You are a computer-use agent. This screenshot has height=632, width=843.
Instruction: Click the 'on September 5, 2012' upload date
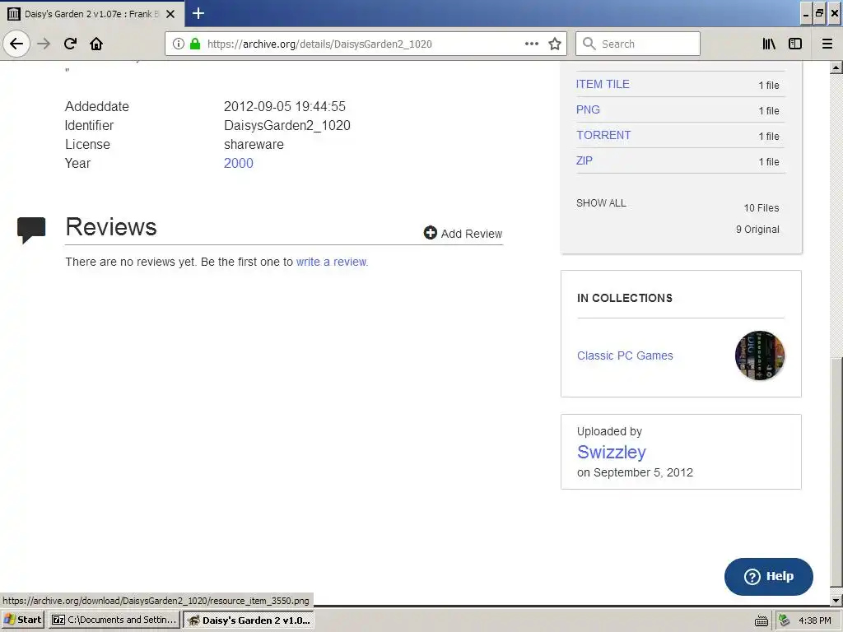click(635, 472)
